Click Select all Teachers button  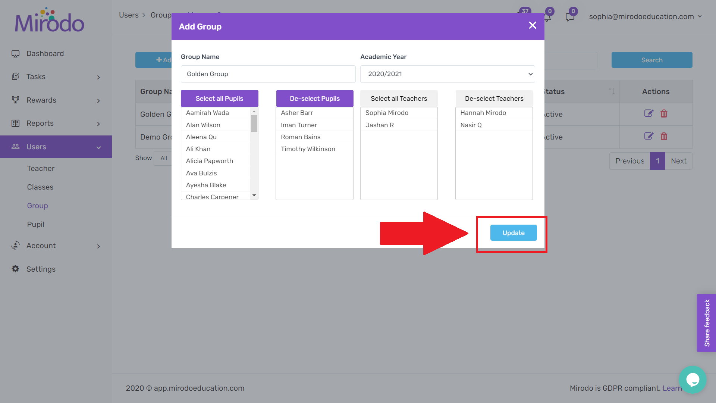399,99
